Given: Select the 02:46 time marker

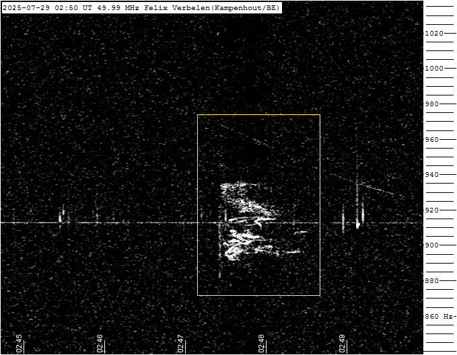Looking at the screenshot, I should [100, 344].
